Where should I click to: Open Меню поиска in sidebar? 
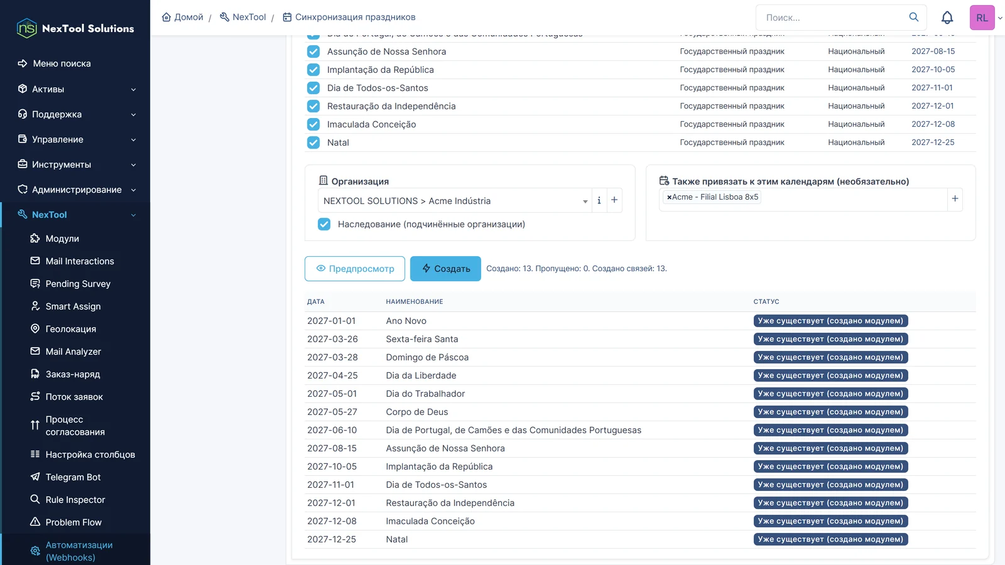[x=62, y=63]
